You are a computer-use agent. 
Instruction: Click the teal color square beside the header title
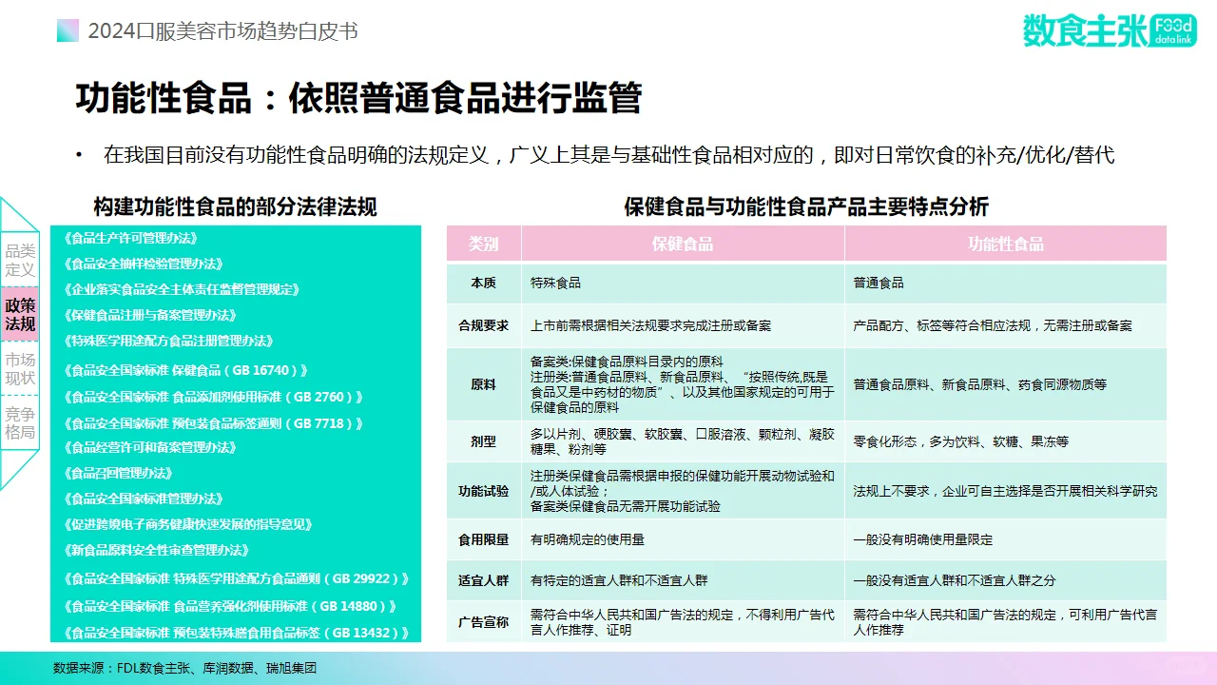click(67, 30)
